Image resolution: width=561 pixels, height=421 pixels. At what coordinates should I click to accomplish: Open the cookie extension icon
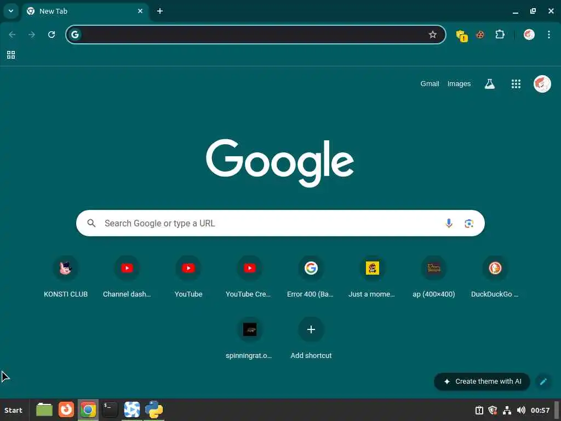[x=480, y=35]
